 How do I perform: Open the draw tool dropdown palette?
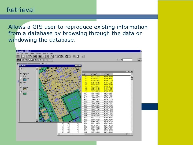[x=52, y=60]
